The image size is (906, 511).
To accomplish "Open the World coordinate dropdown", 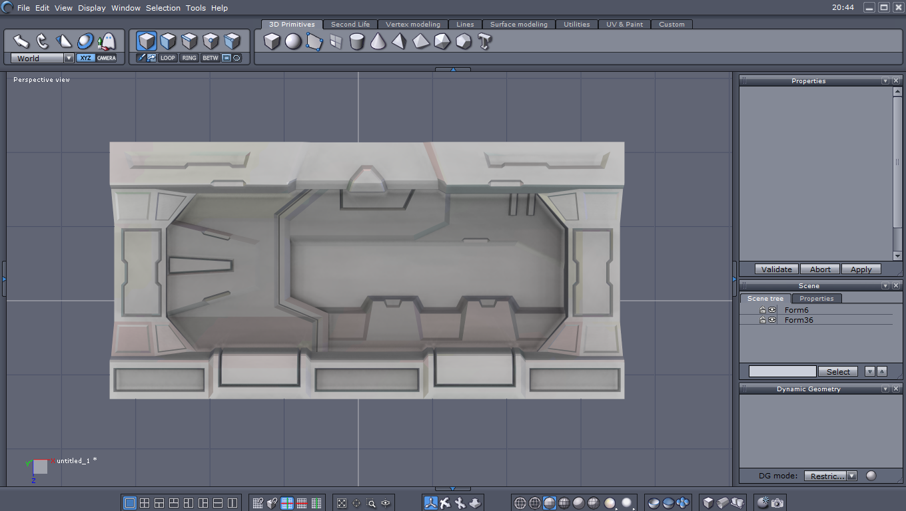I will click(69, 59).
